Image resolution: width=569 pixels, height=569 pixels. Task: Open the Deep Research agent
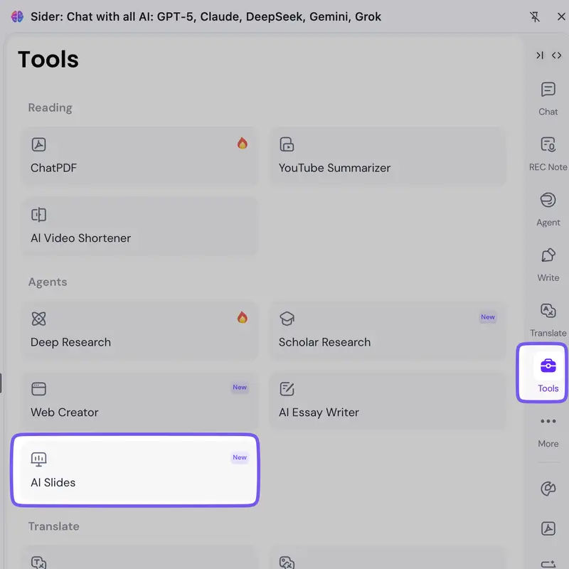[x=139, y=331]
